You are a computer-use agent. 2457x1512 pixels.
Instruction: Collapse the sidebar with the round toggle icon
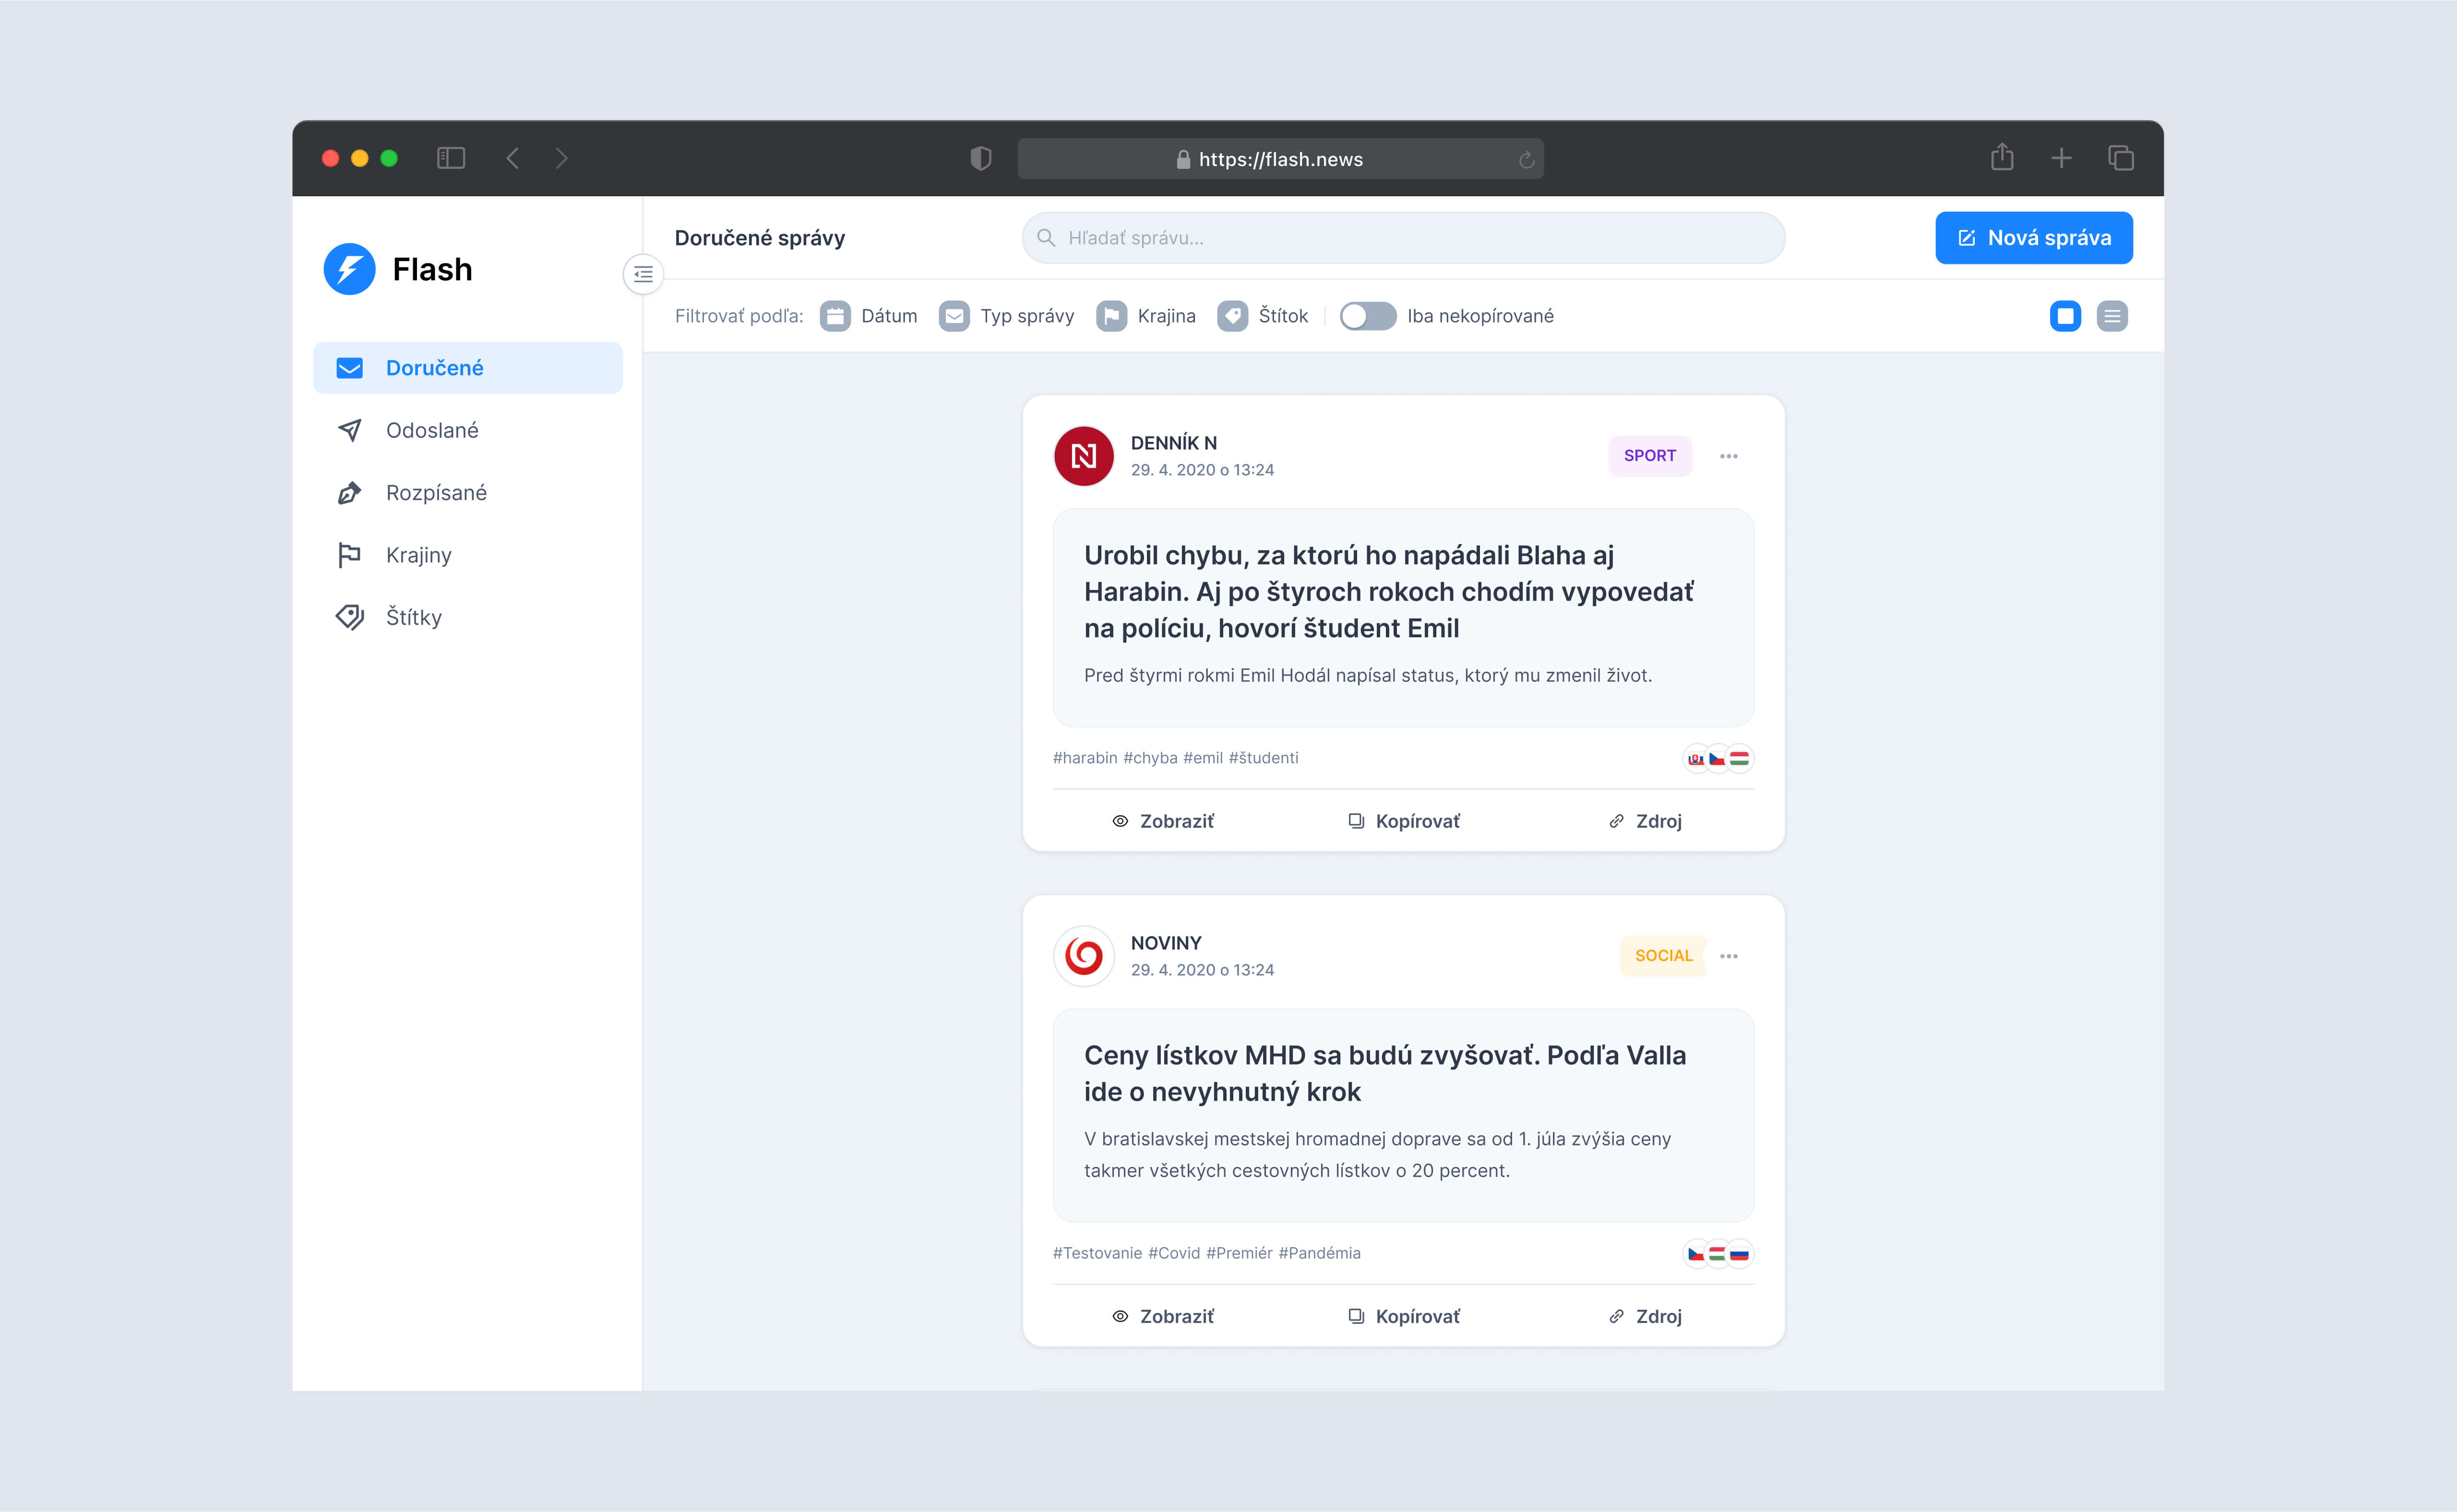point(643,274)
